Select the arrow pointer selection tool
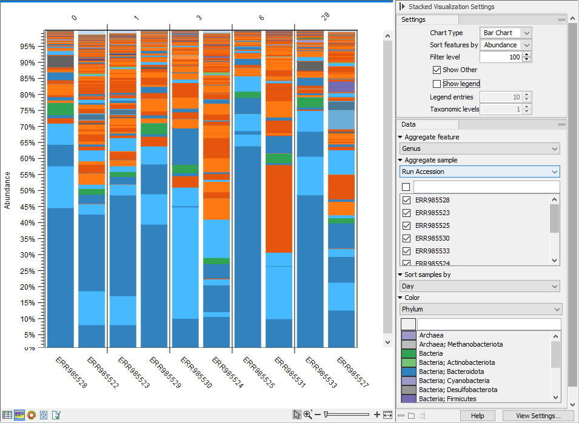Viewport: 579px width, 423px height. click(x=296, y=415)
